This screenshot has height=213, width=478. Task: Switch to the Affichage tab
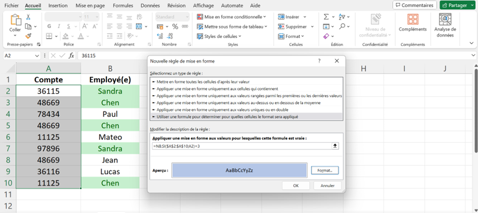tap(203, 5)
